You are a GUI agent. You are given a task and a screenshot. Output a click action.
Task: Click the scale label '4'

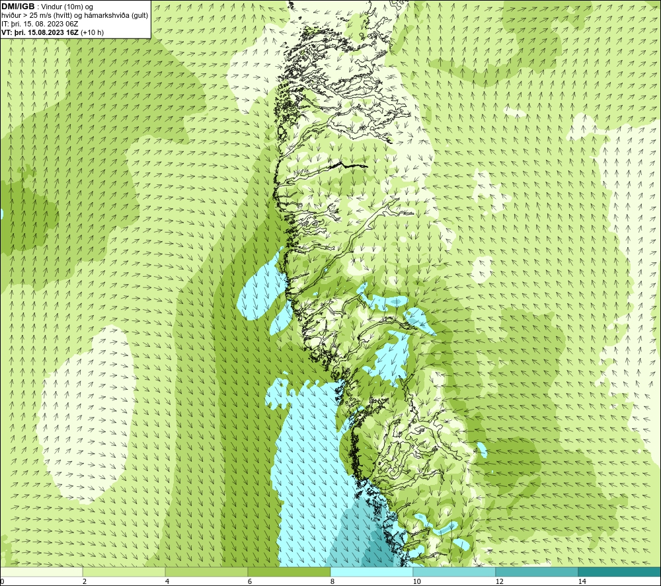pyautogui.click(x=167, y=581)
